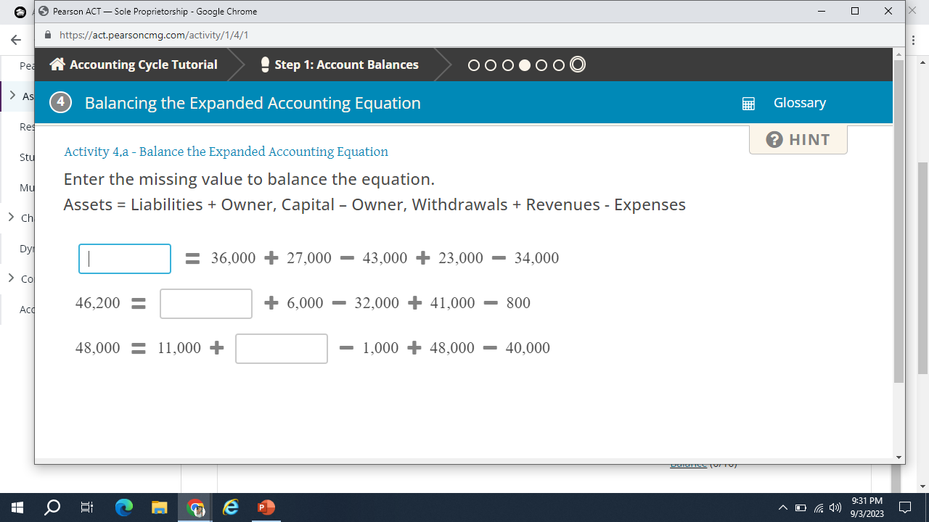Click the popup vertical scrollbar thumb
The height and width of the screenshot is (522, 929).
899,222
